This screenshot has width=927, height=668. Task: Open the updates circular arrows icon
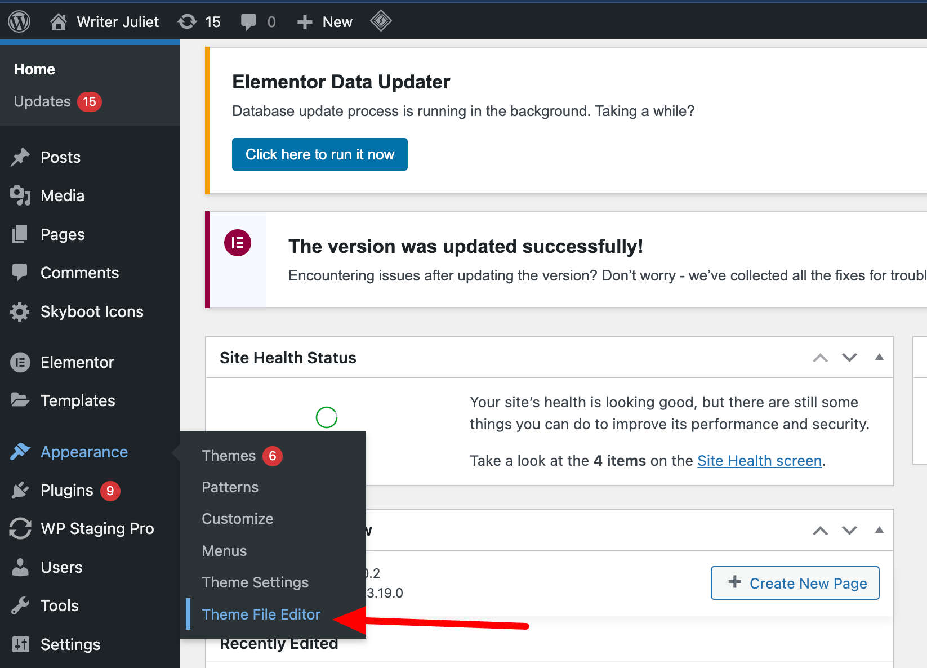tap(187, 22)
